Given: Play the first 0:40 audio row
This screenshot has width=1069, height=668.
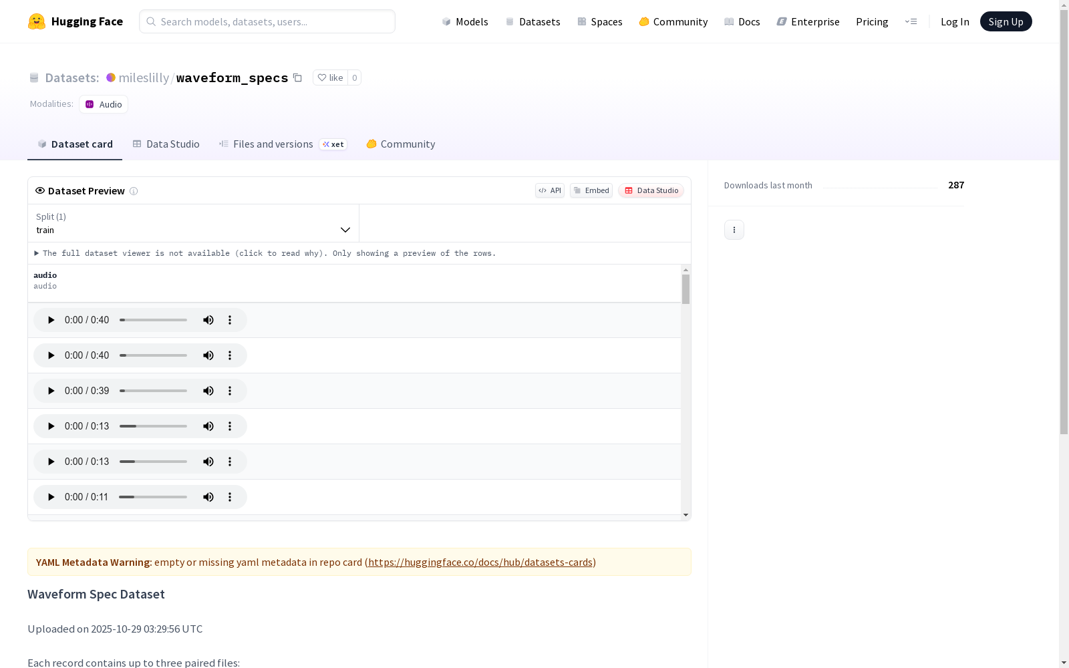Looking at the screenshot, I should [x=51, y=320].
